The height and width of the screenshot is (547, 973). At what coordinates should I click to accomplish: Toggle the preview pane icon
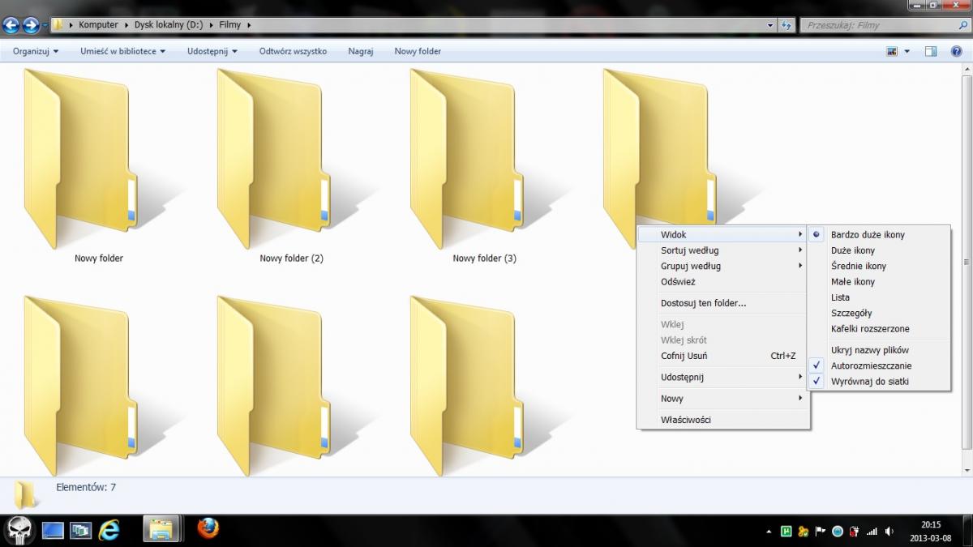pos(931,51)
